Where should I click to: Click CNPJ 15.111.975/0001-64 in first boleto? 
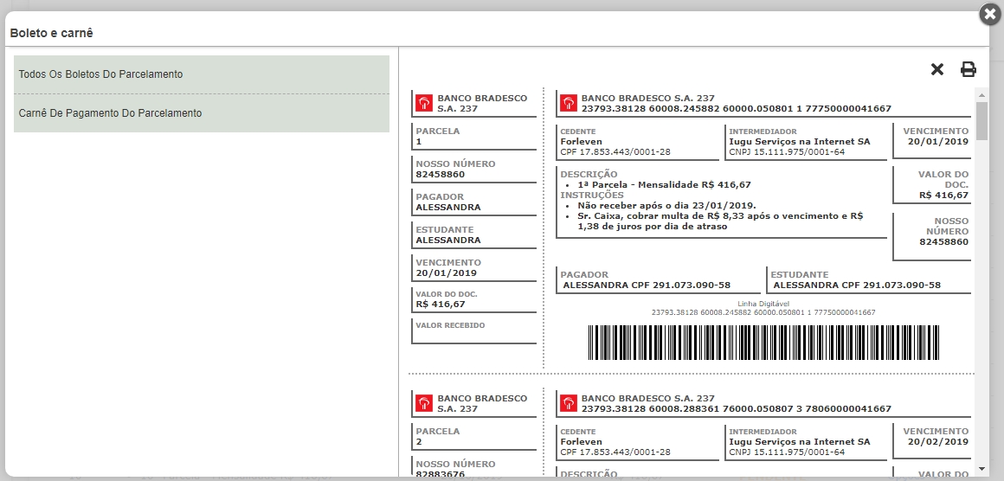(787, 152)
